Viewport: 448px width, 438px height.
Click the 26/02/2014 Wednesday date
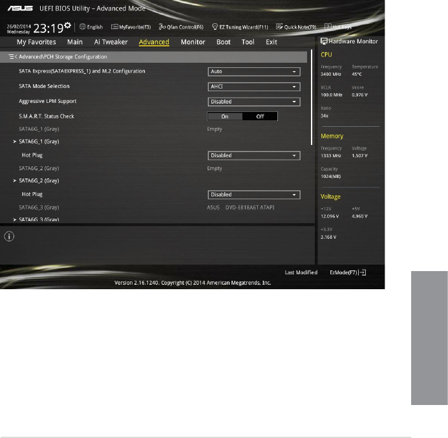pos(19,29)
